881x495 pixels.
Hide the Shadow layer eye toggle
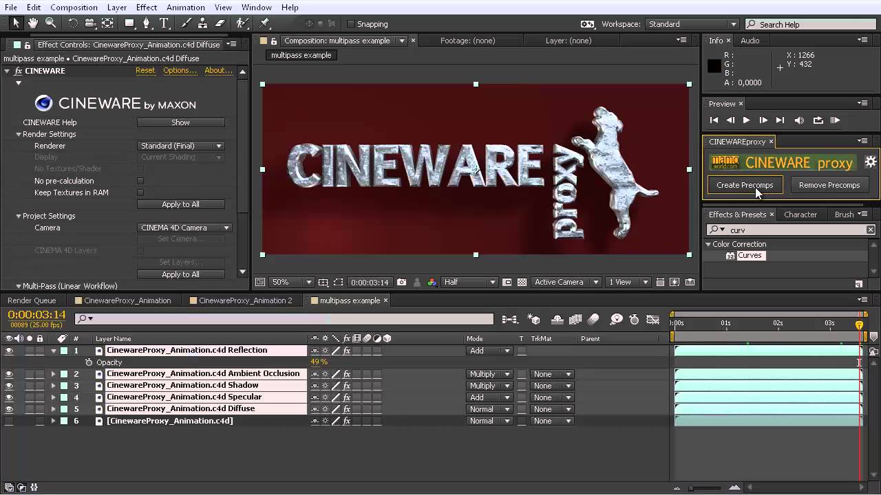click(9, 386)
